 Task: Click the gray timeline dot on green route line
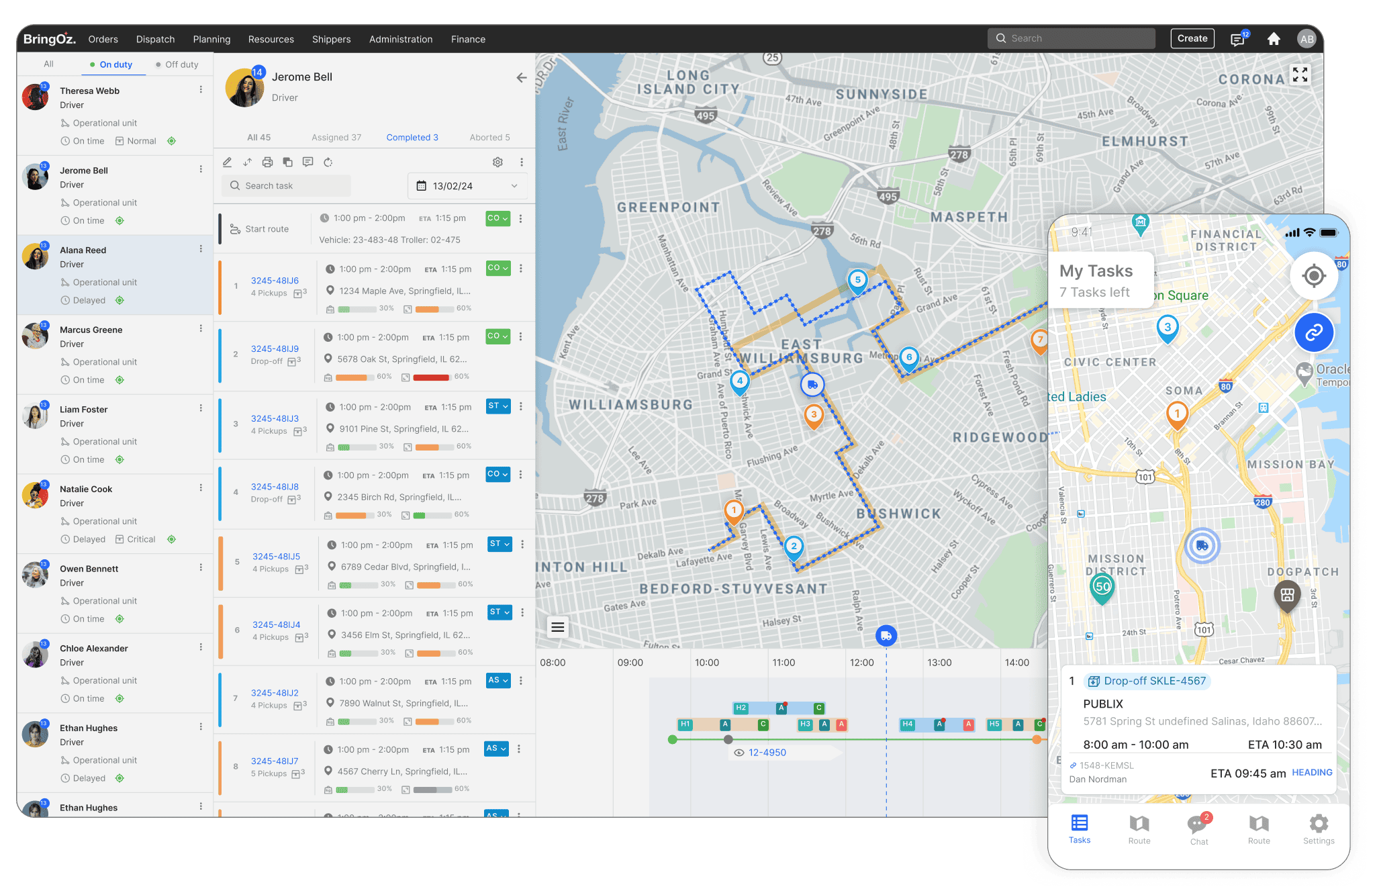pyautogui.click(x=728, y=739)
